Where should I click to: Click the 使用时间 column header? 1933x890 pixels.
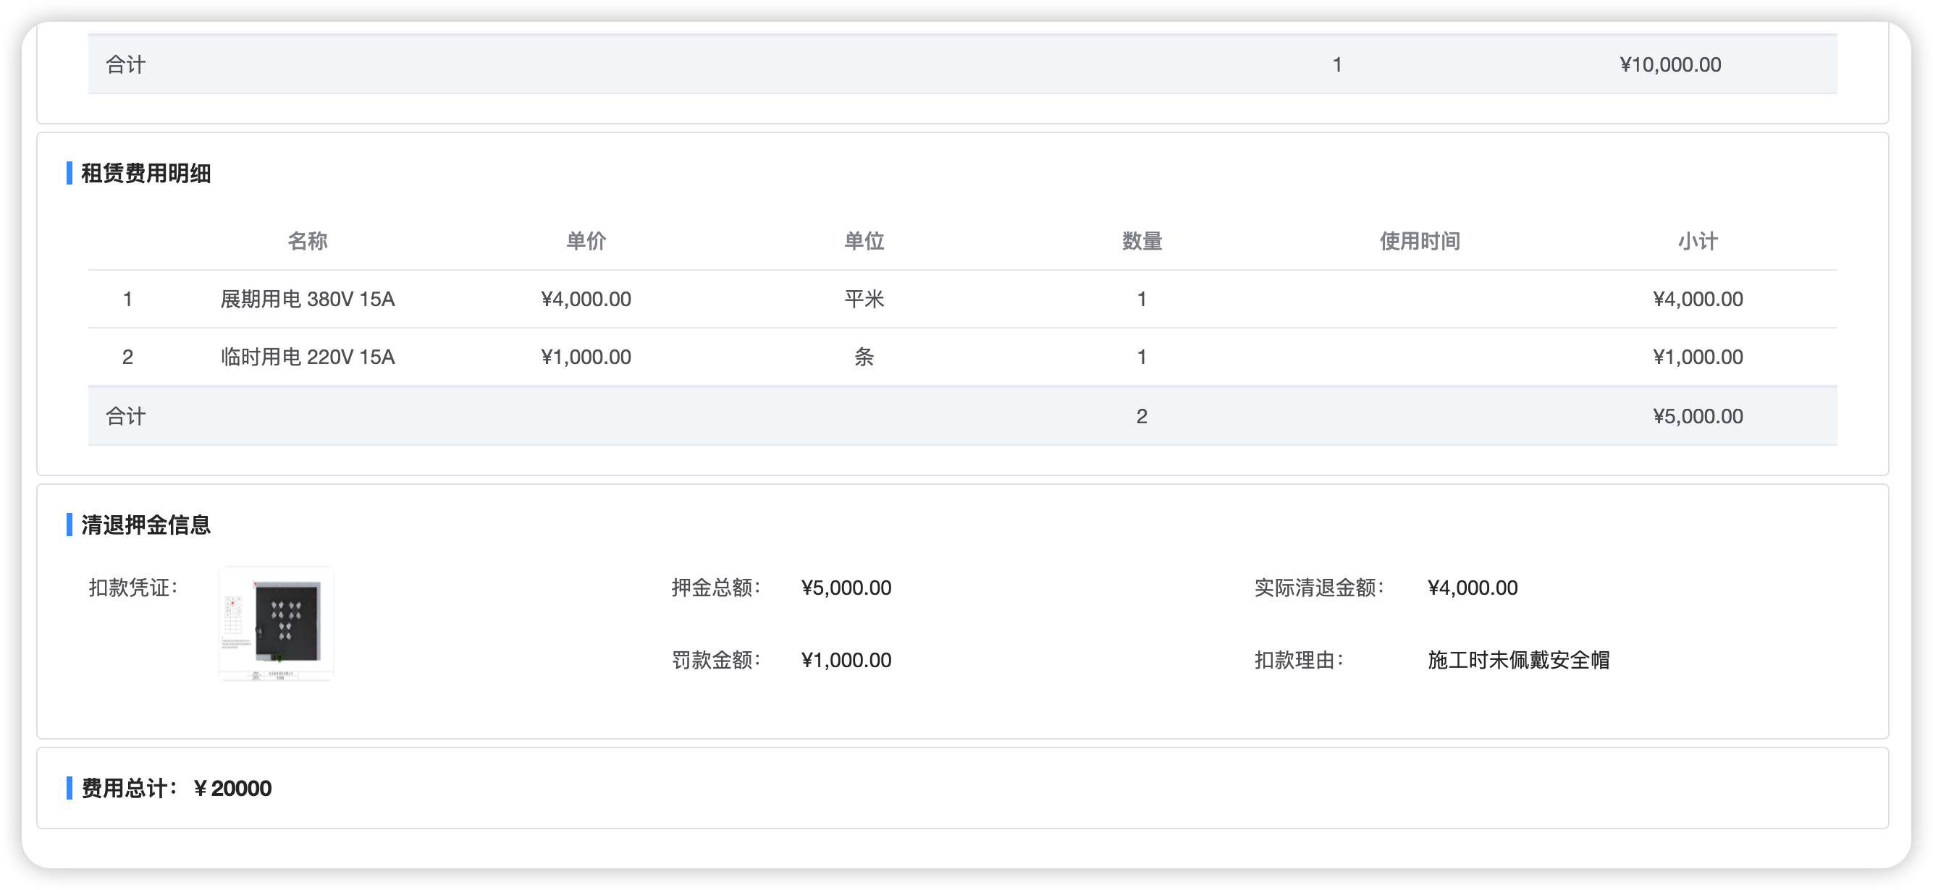pyautogui.click(x=1420, y=241)
